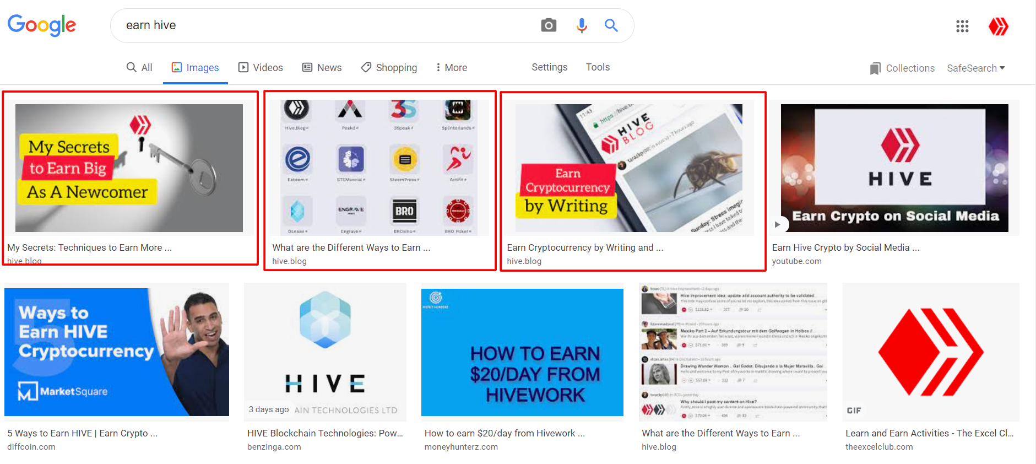Viewport: 1036px width, 464px height.
Task: Click the Collections bookmark icon
Action: click(875, 68)
